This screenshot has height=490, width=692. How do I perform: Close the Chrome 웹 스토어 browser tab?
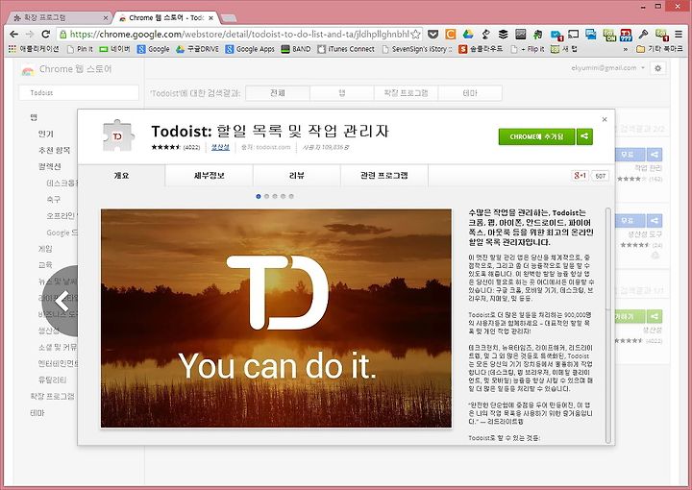coord(210,18)
